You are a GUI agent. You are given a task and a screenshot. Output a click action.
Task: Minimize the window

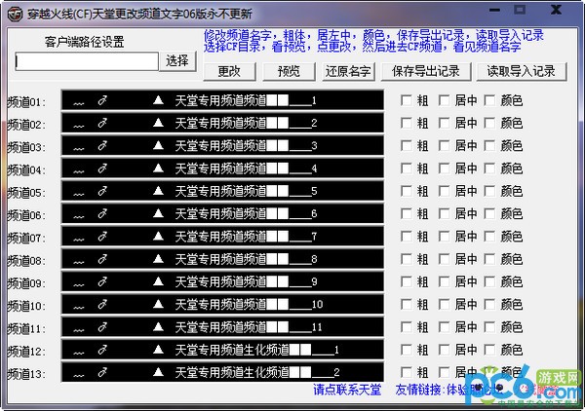[494, 10]
